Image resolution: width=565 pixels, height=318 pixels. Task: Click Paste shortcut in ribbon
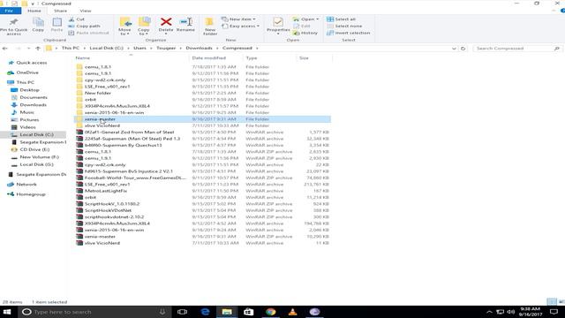pos(88,33)
